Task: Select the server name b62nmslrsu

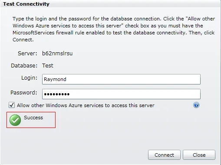Action: pos(57,53)
